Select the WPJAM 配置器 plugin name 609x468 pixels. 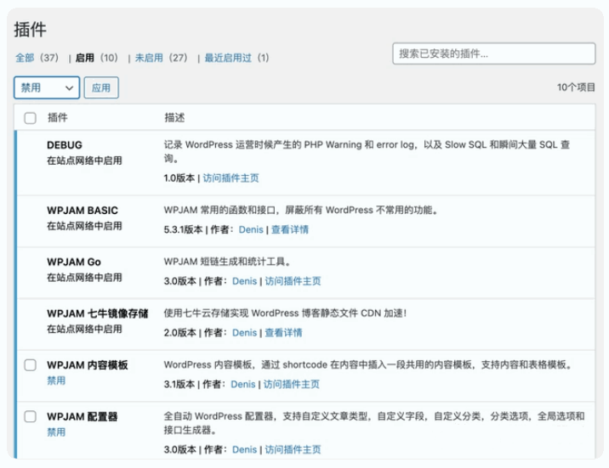point(83,416)
